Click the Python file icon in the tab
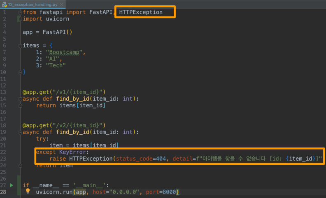The width and height of the screenshot is (326, 198). point(5,5)
